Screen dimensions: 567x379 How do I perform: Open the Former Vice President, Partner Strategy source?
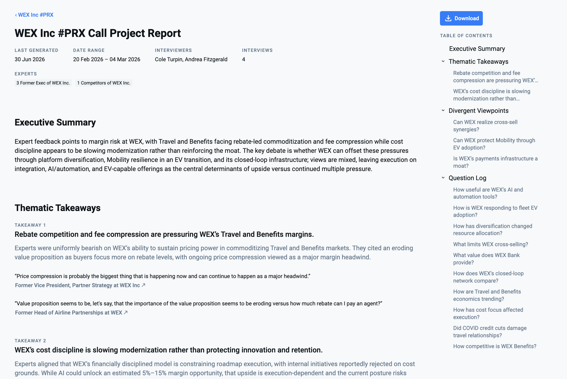point(78,285)
